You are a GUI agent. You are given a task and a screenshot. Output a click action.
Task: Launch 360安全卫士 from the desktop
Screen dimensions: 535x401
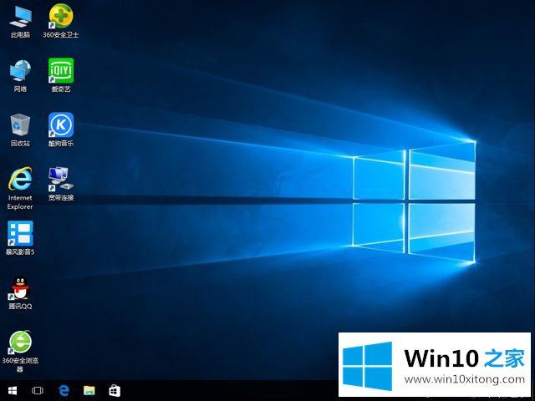click(60, 16)
